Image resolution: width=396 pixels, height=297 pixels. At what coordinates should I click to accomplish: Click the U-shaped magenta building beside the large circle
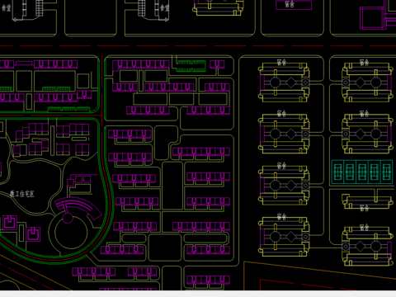33,234
